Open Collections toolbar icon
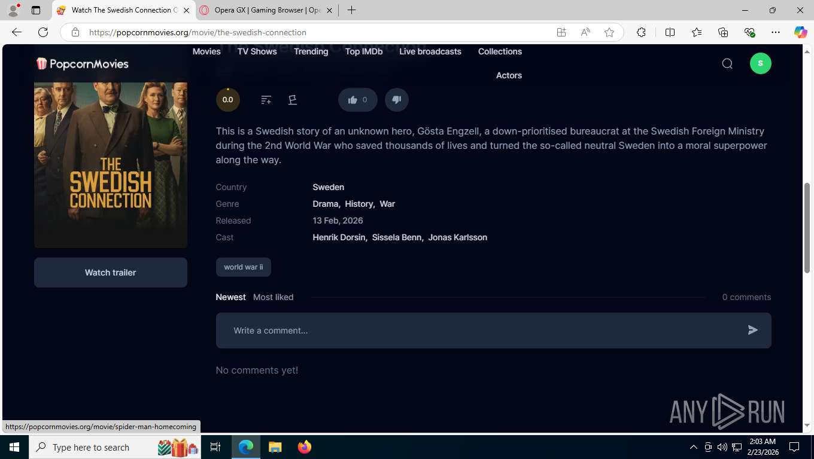This screenshot has width=814, height=459. 723,32
